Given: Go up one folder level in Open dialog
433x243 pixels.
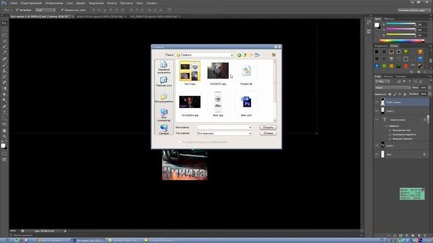Looking at the screenshot, I should [x=245, y=55].
